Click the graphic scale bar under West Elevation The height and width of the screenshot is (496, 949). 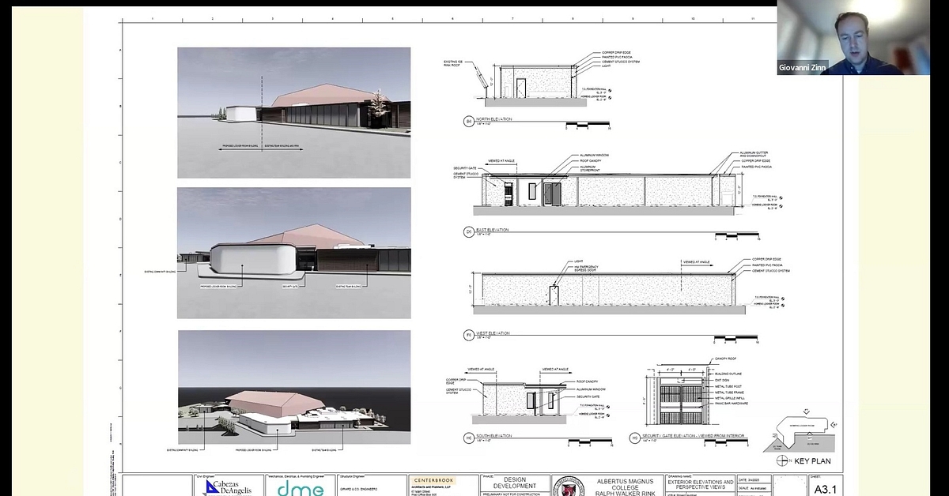[736, 338]
